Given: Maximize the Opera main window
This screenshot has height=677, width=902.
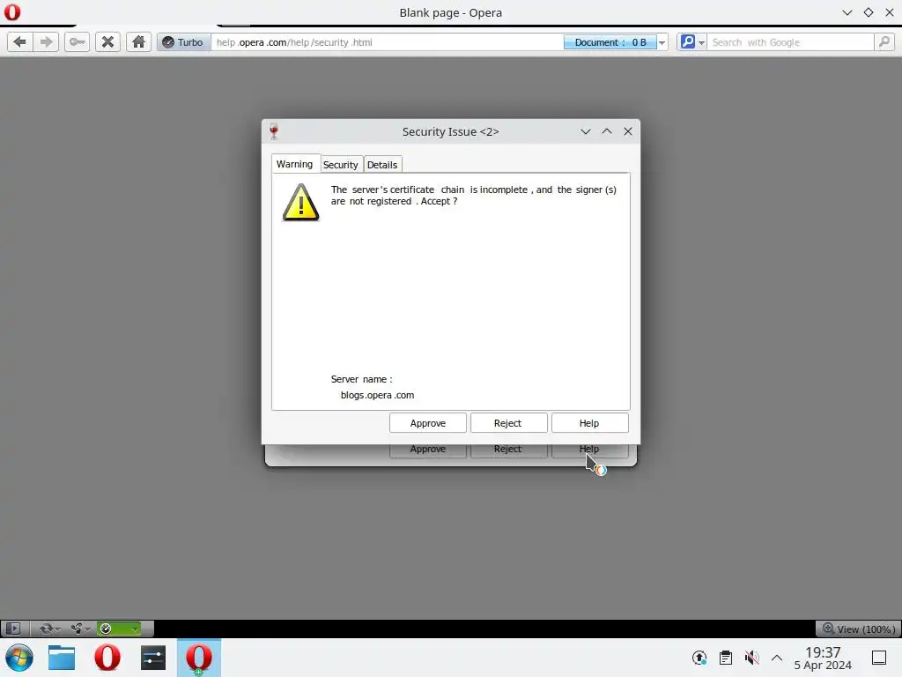Looking at the screenshot, I should pyautogui.click(x=868, y=12).
